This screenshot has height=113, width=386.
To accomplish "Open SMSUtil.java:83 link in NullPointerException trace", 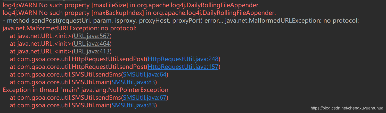I will pyautogui.click(x=133, y=105).
